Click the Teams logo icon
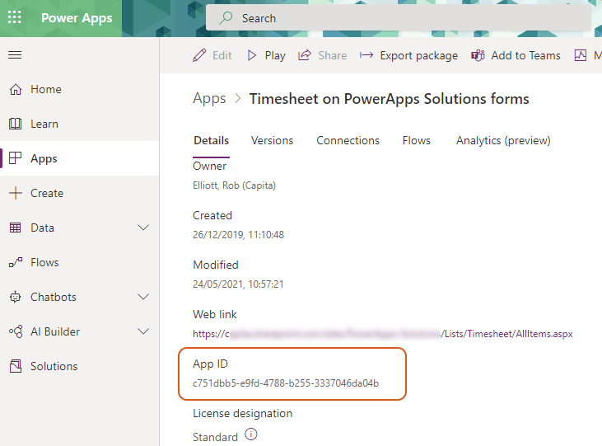602x446 pixels. [x=478, y=55]
